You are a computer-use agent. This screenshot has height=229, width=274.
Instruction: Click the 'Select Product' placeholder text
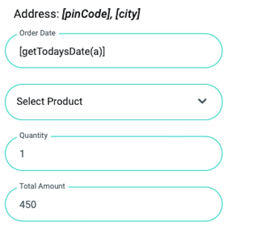pos(50,101)
